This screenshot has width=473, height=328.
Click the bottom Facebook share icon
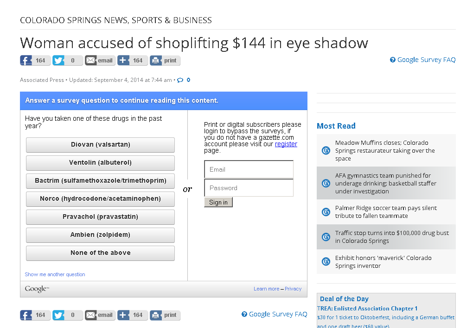click(x=26, y=315)
